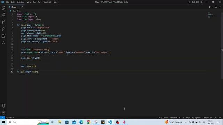Open the Terminal menu

pyautogui.click(x=47, y=2)
